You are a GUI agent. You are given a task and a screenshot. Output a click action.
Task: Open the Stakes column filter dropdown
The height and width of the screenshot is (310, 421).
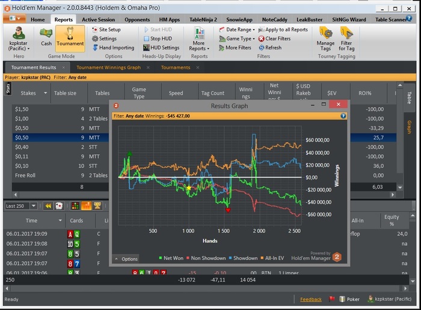pos(45,93)
